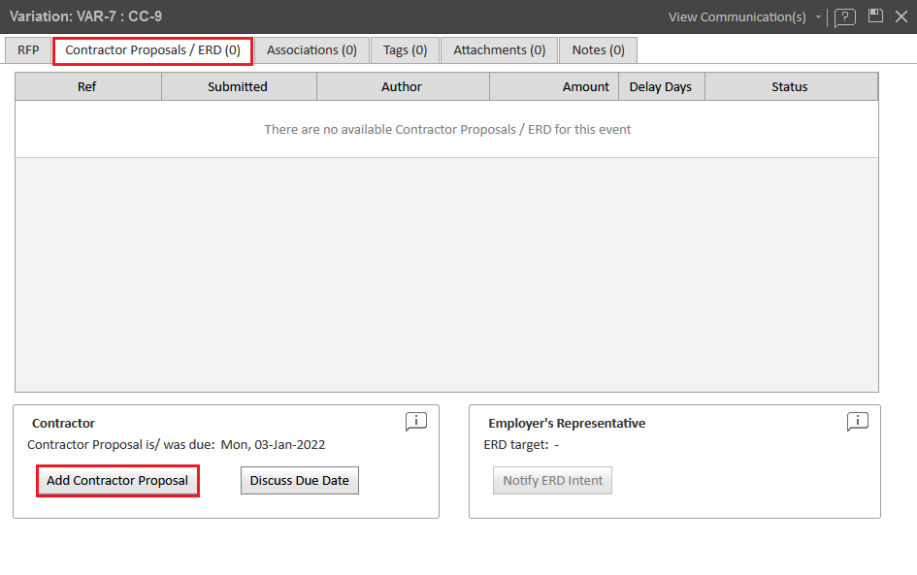This screenshot has width=917, height=575.
Task: Open Contractor panel info comment icon
Action: point(415,422)
